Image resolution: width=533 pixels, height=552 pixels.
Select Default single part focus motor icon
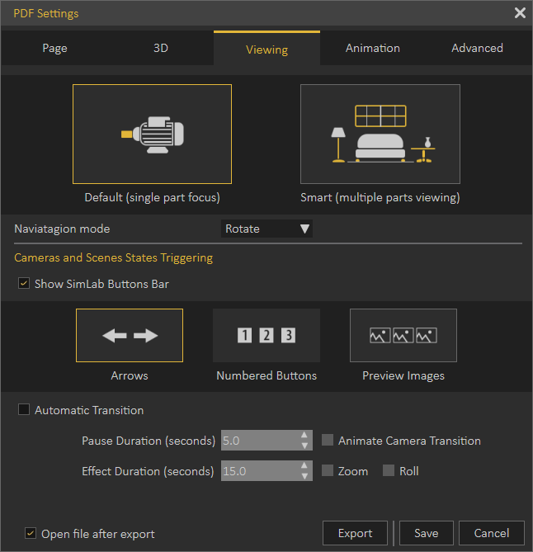coord(152,134)
